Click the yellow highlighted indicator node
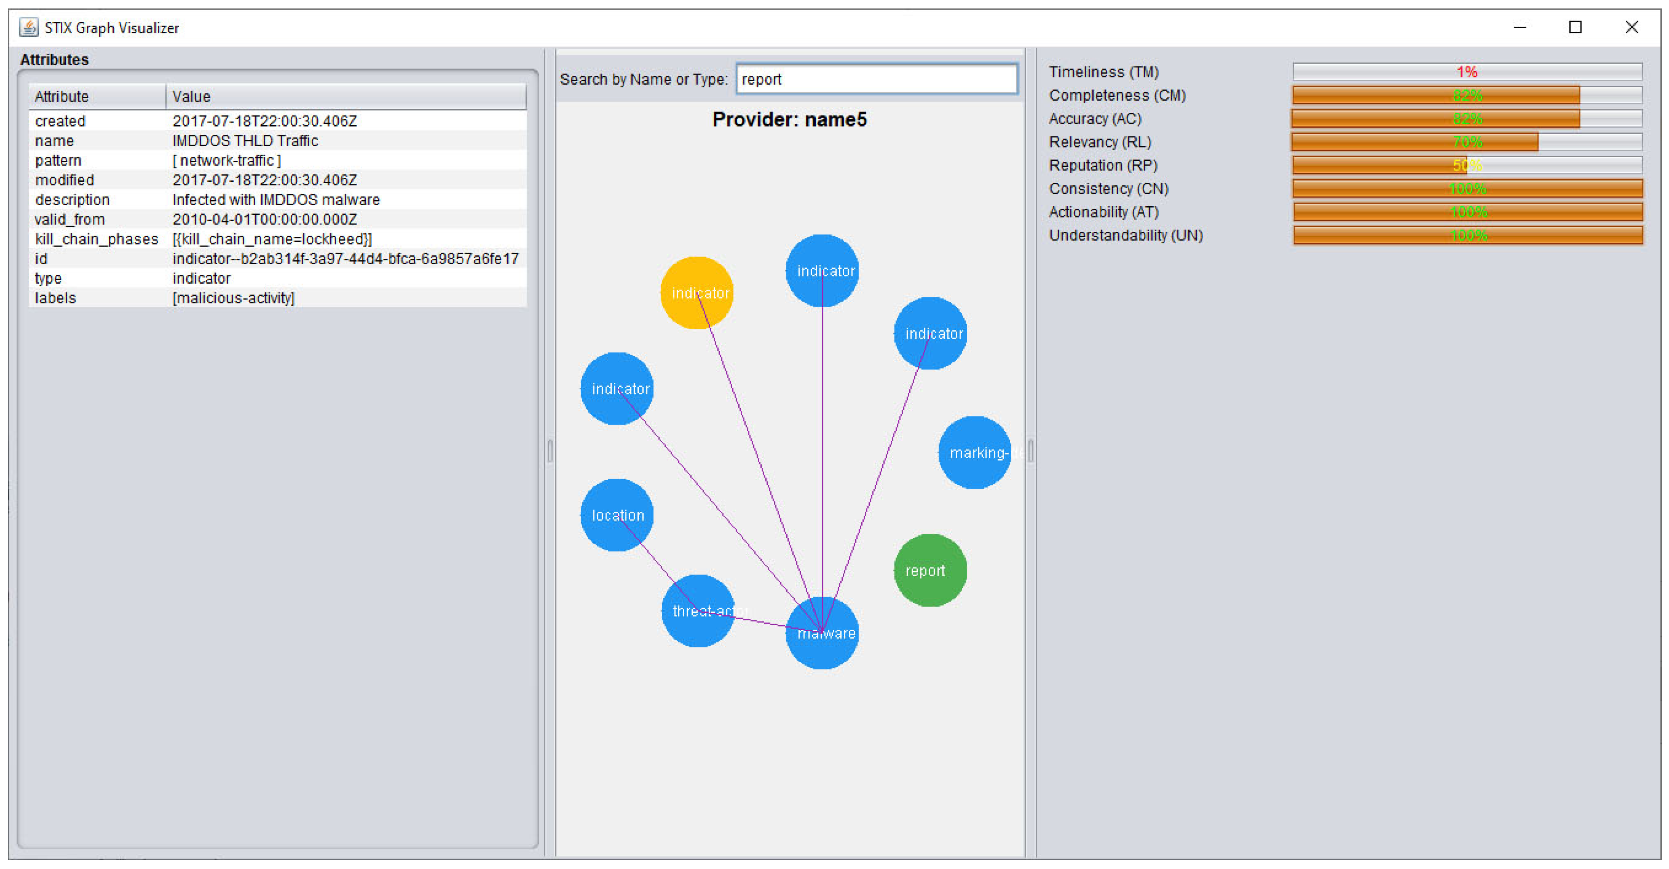The width and height of the screenshot is (1669, 869). (x=696, y=293)
